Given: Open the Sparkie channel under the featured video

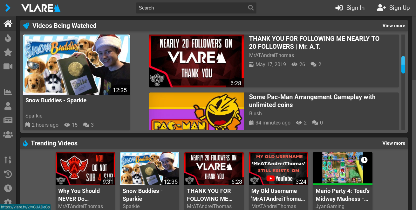Looking at the screenshot, I should tap(34, 116).
